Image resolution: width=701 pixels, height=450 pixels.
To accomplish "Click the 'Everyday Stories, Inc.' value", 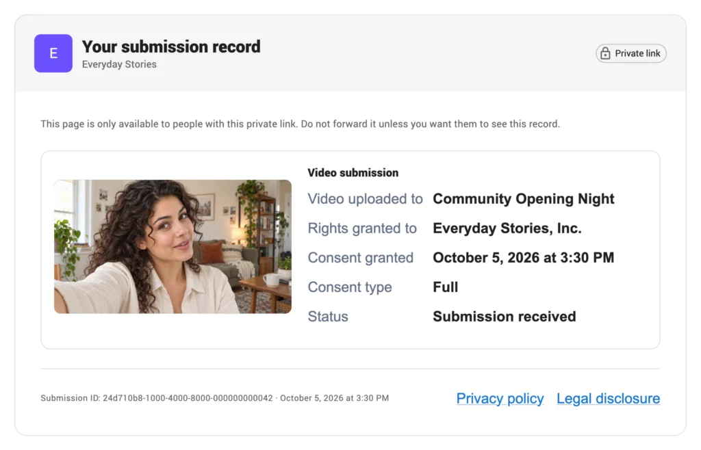I will pyautogui.click(x=507, y=228).
